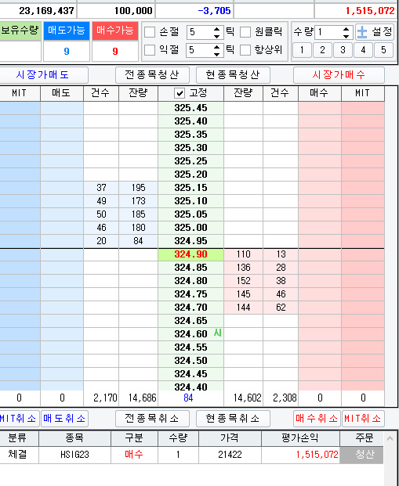Image resolution: width=399 pixels, height=486 pixels.
Task: Click 매수취소 cancel buy button
Action: coord(317,419)
